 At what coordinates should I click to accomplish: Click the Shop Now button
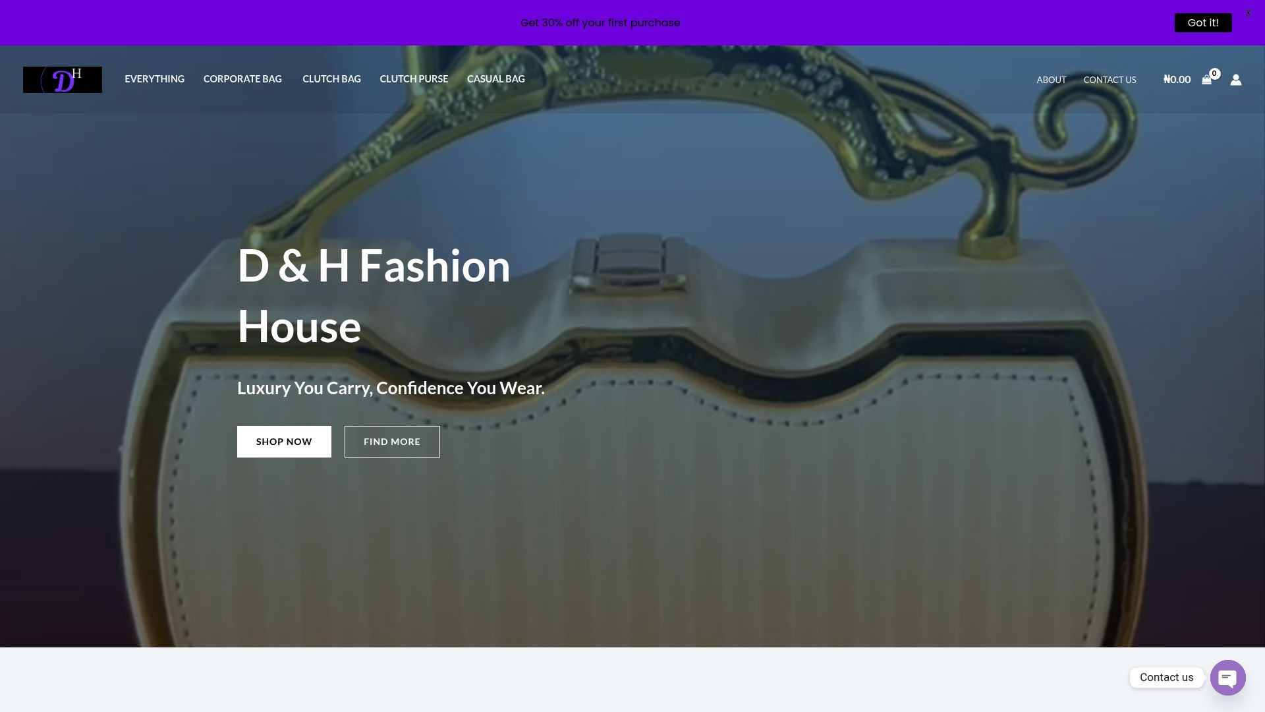pos(284,442)
